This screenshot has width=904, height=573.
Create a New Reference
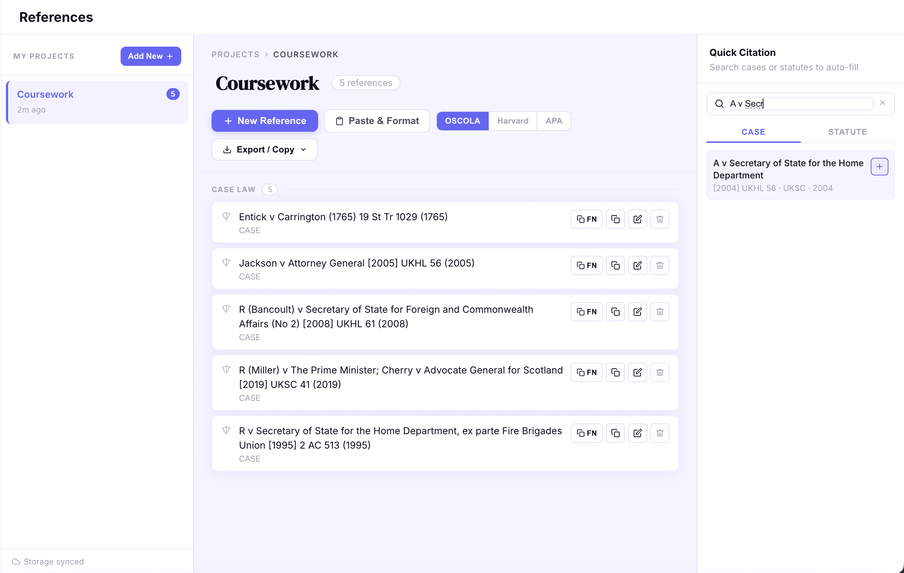(x=264, y=121)
